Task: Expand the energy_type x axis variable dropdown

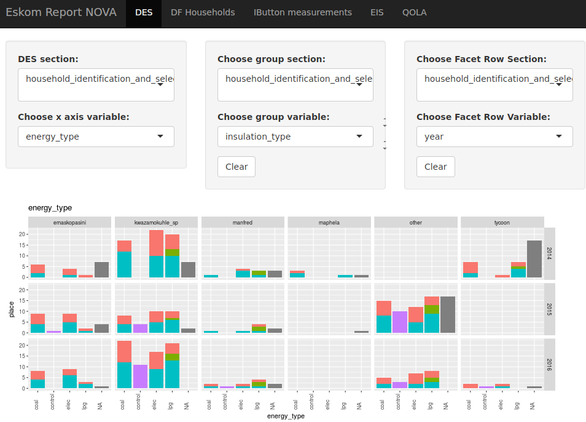Action: click(96, 137)
